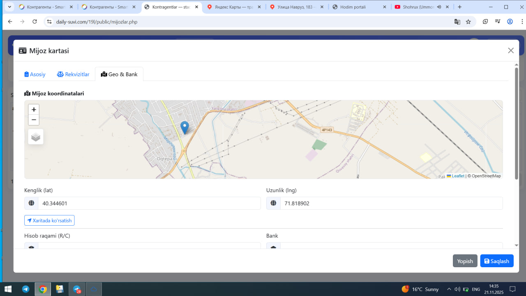Select the Geo & Bank tab
The image size is (526, 296).
click(119, 74)
